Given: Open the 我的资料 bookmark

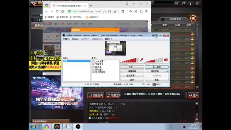Looking at the screenshot, I should pos(76,17).
